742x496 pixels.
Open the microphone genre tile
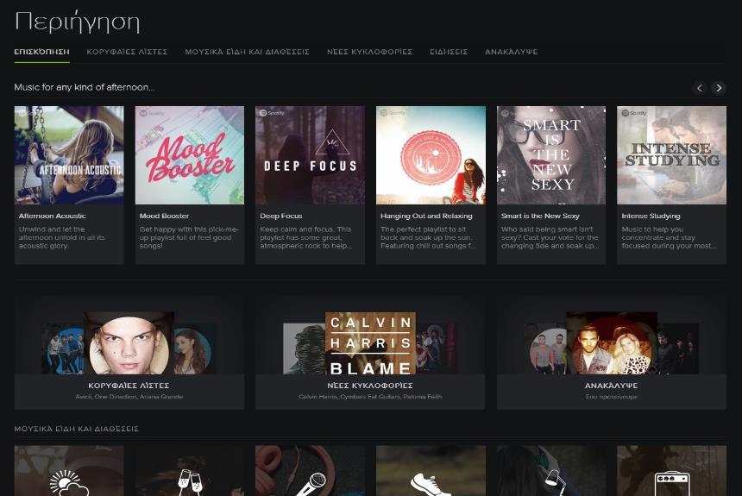click(310, 470)
